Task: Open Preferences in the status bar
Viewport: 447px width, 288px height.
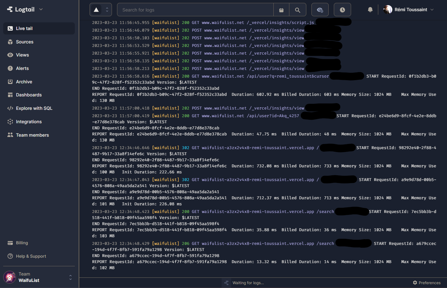Action: pyautogui.click(x=427, y=283)
